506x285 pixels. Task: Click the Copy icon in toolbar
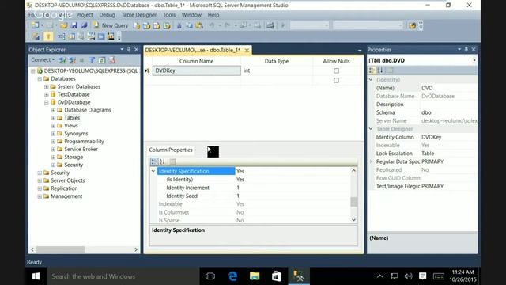189,25
